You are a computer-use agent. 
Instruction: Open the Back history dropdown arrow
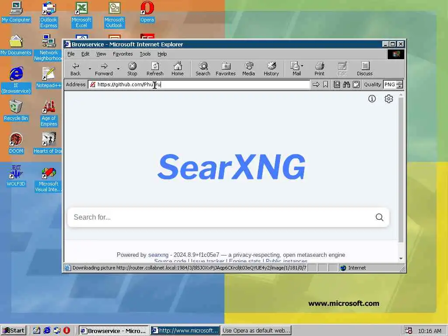90,69
